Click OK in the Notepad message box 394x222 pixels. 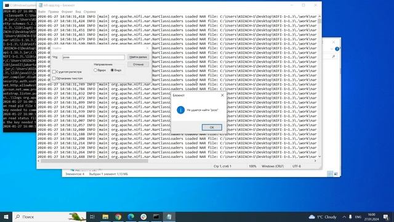212,128
